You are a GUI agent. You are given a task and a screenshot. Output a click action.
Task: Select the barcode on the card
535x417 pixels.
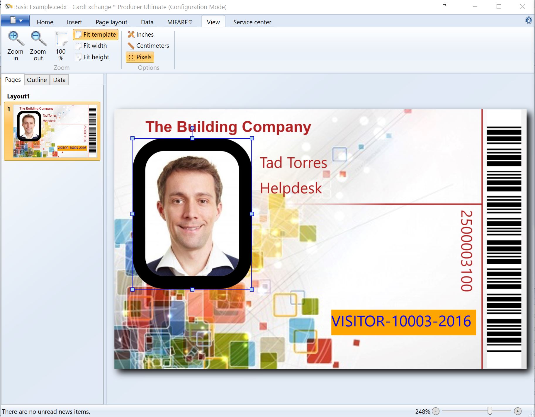(x=504, y=239)
